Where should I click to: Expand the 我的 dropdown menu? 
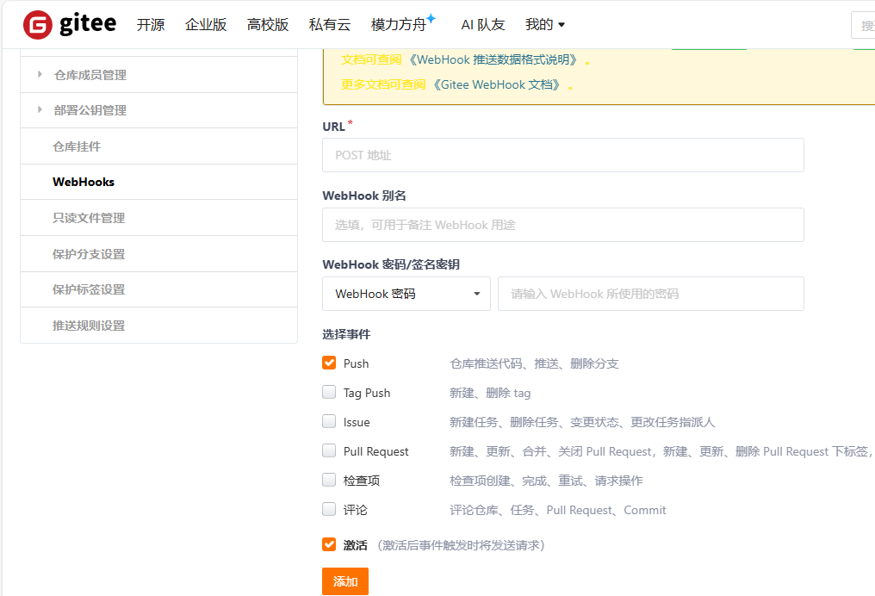545,25
